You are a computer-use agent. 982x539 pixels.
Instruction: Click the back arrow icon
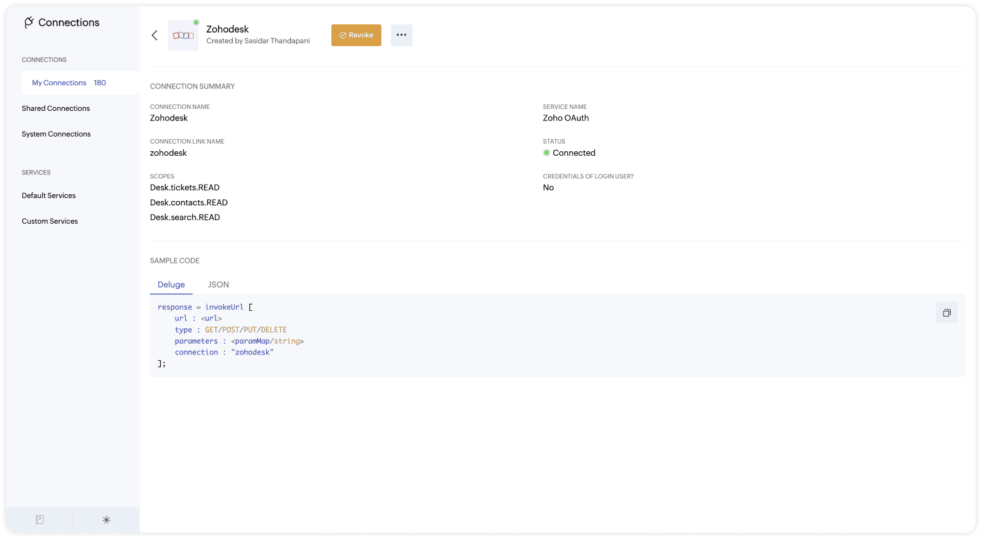point(154,35)
